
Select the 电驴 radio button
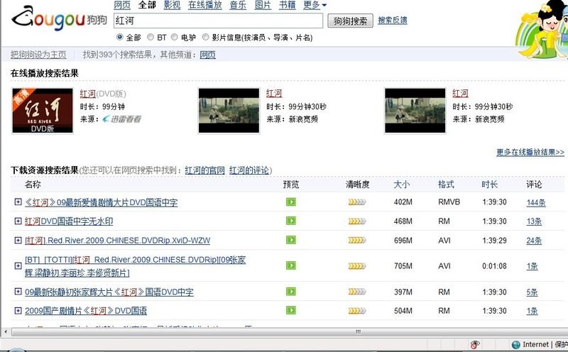[x=174, y=37]
